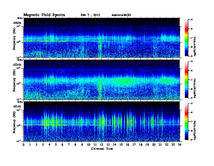Screen dimensions: 214x166
Task: Click hour "11" on the time axis
Action: click(x=95, y=145)
